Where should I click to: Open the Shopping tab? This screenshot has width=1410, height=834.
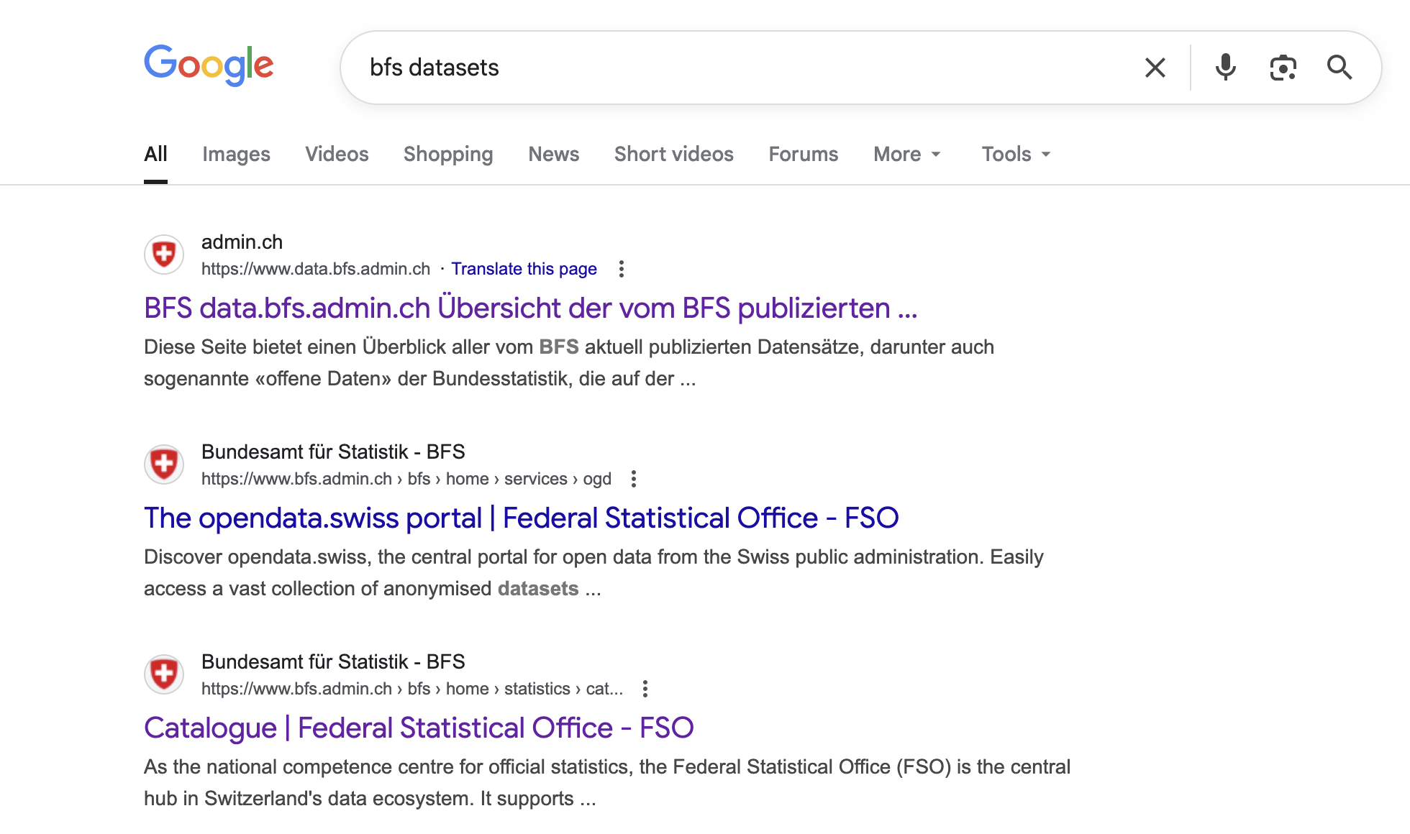click(448, 154)
